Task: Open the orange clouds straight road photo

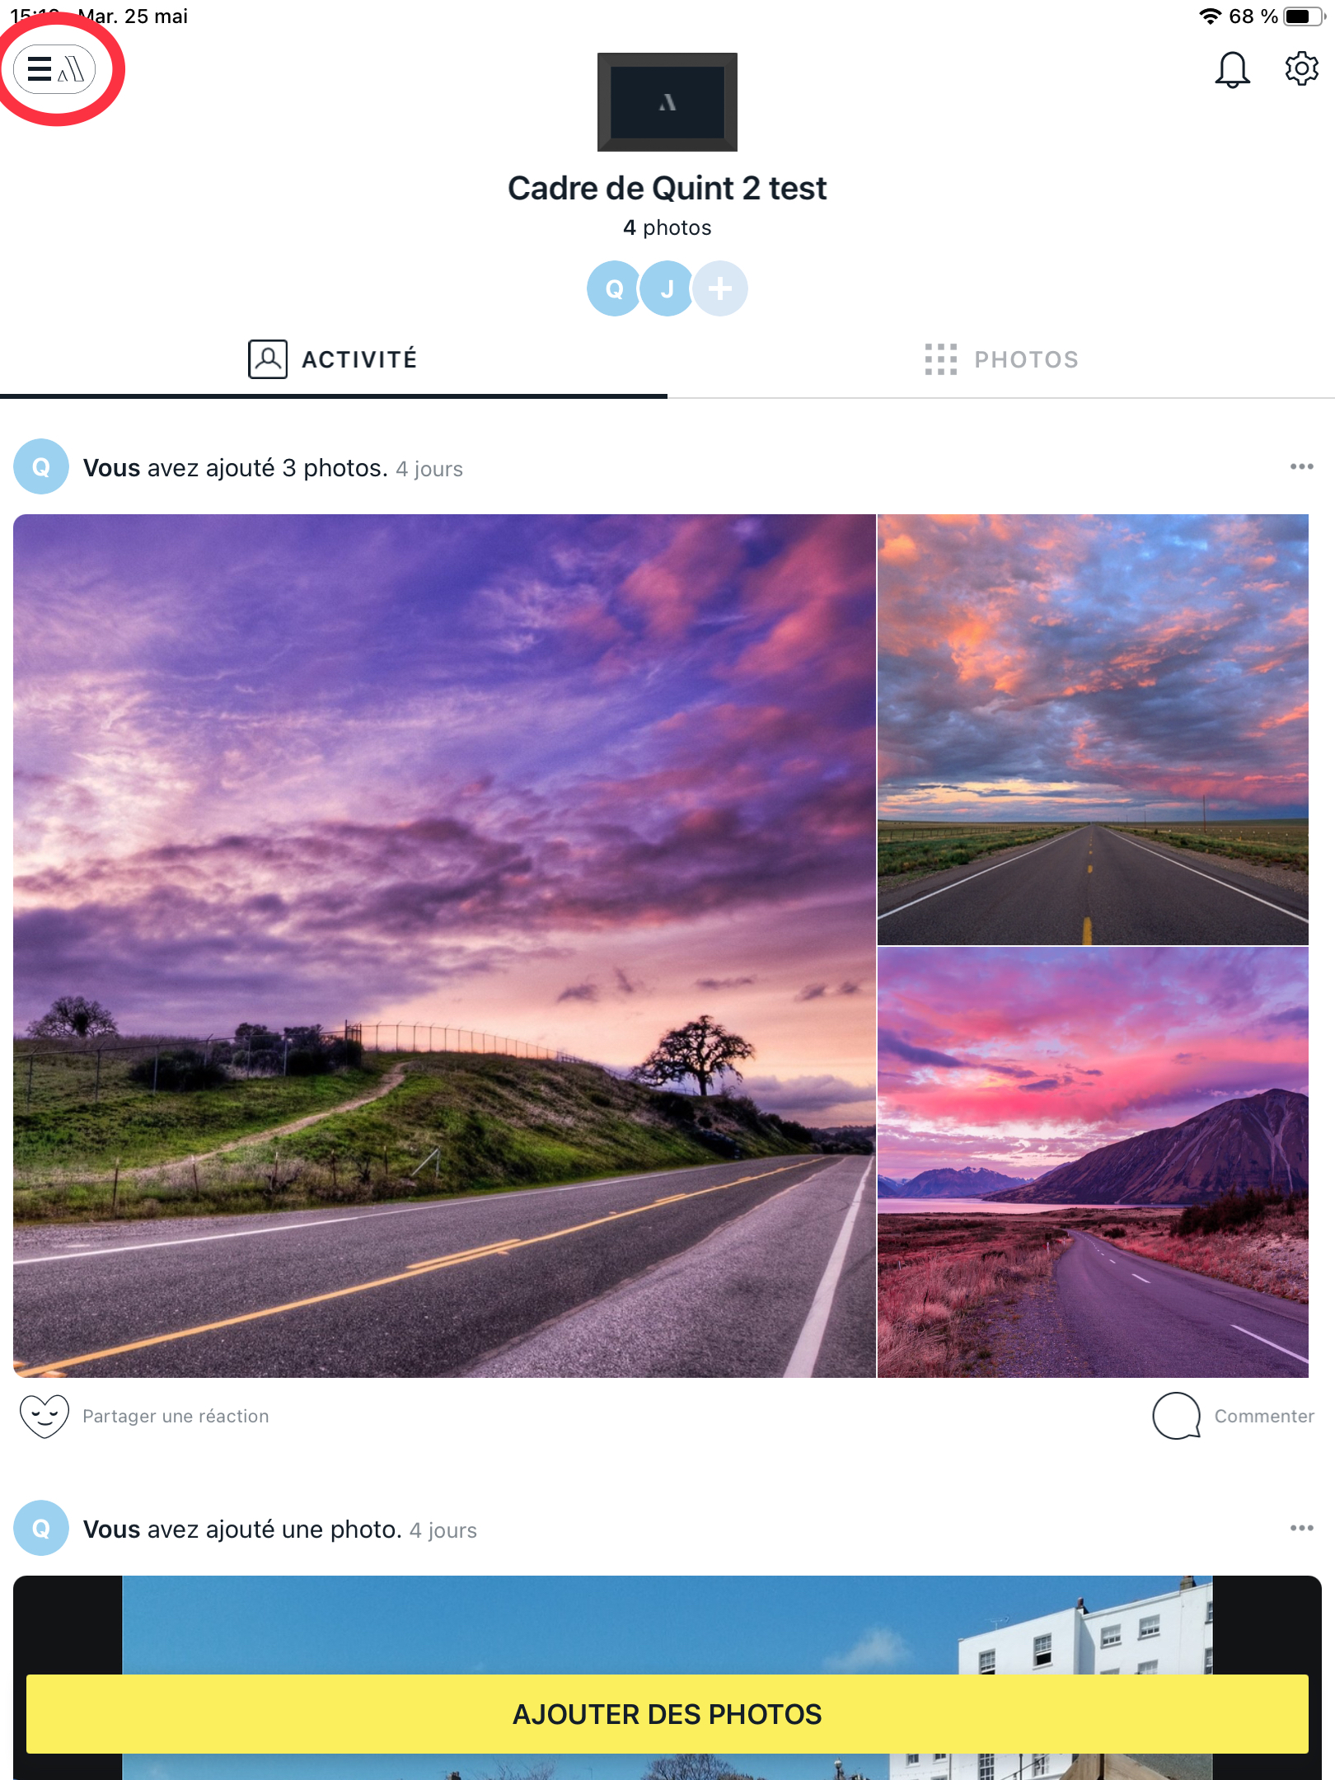Action: [1093, 729]
